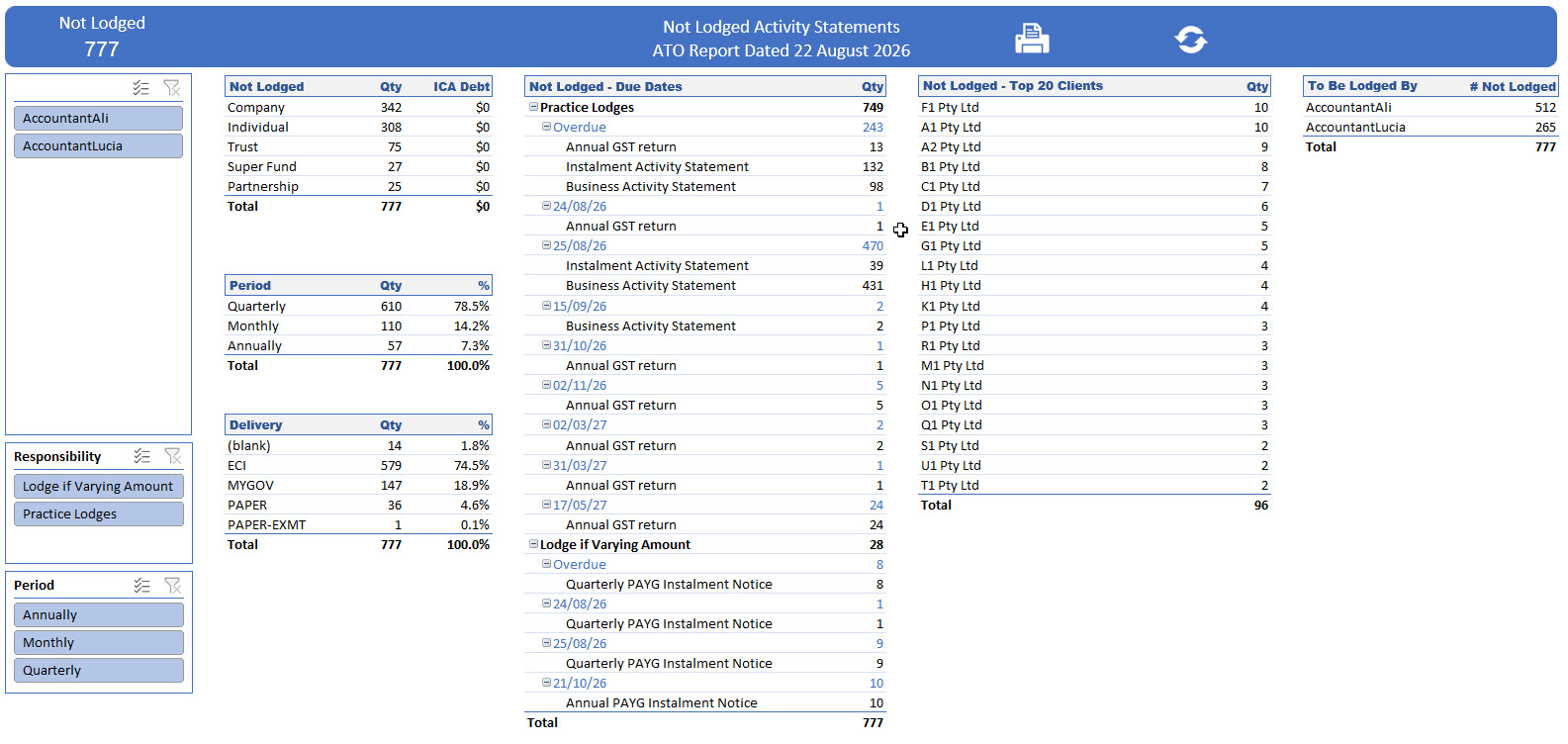Clear filter on the Period slicer
Screen dimensions: 1568x744
[x=173, y=585]
